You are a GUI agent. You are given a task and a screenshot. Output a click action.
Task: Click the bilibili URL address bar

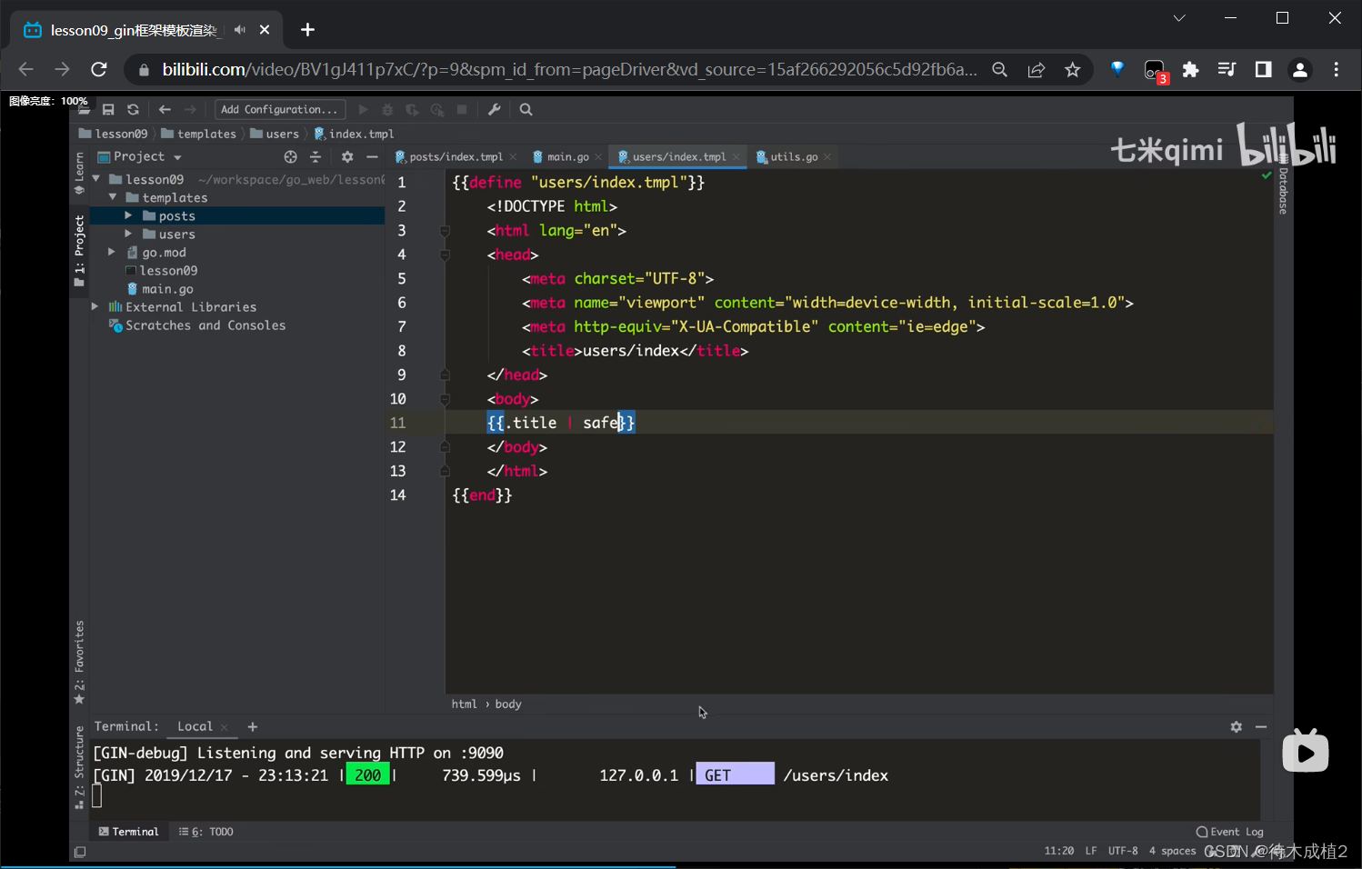[x=570, y=70]
